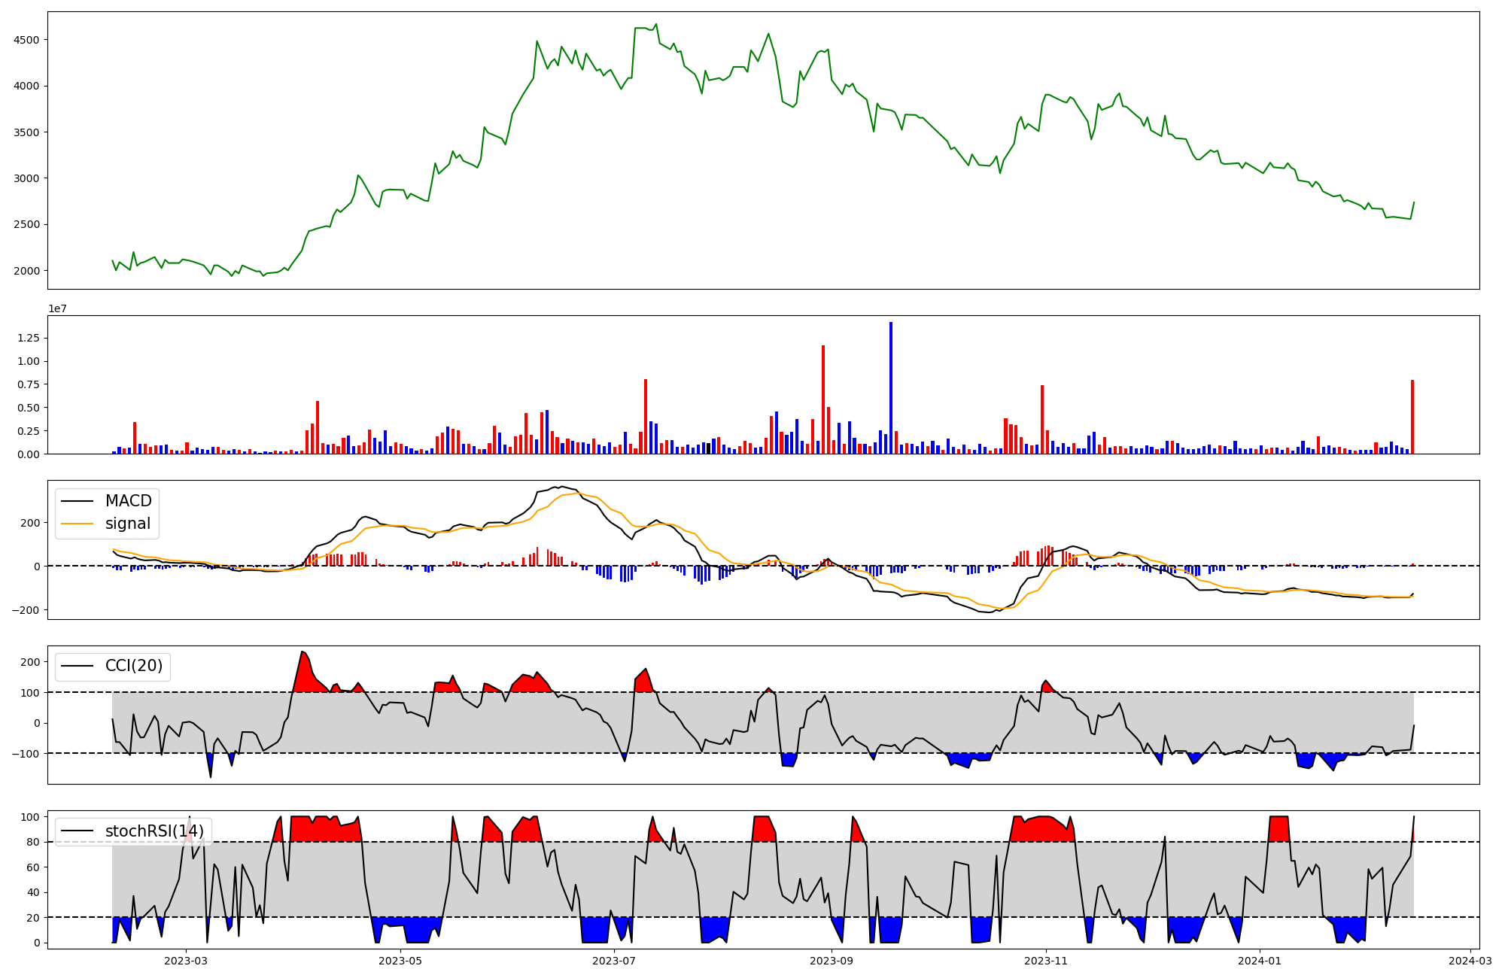
Task: Click the 2023-09 x-axis date label
Action: tap(832, 960)
